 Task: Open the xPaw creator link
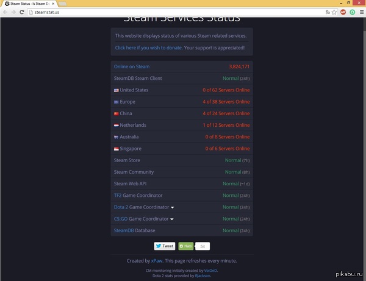tap(157, 261)
